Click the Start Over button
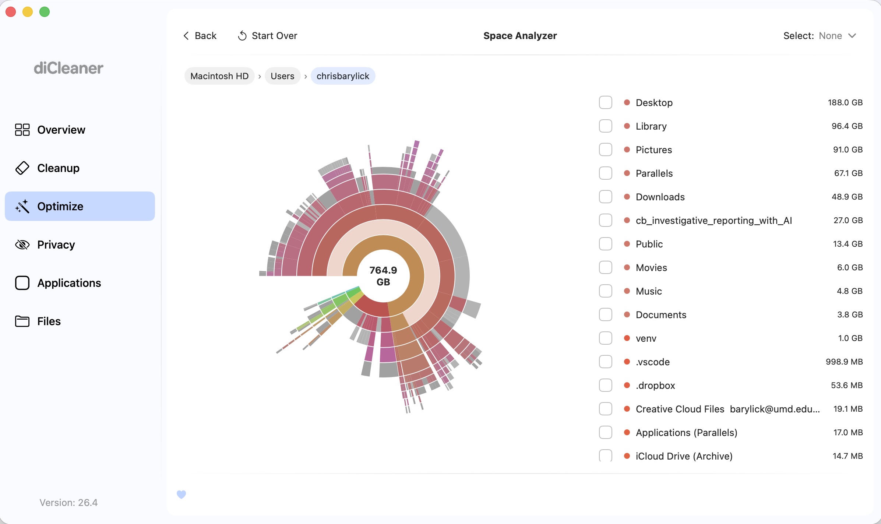881x524 pixels. pyautogui.click(x=268, y=36)
